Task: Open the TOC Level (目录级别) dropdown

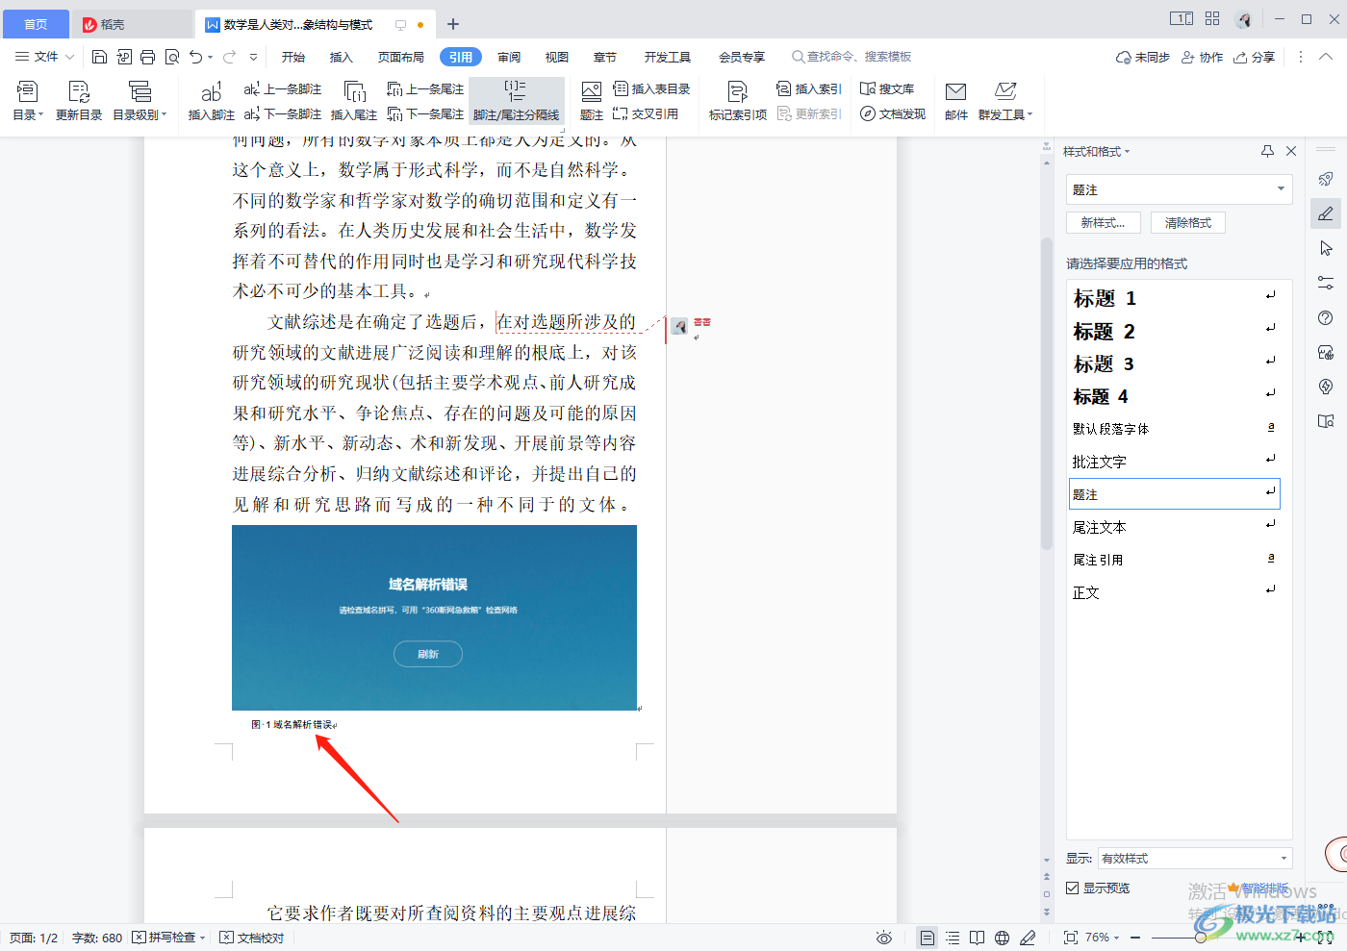Action: point(140,100)
